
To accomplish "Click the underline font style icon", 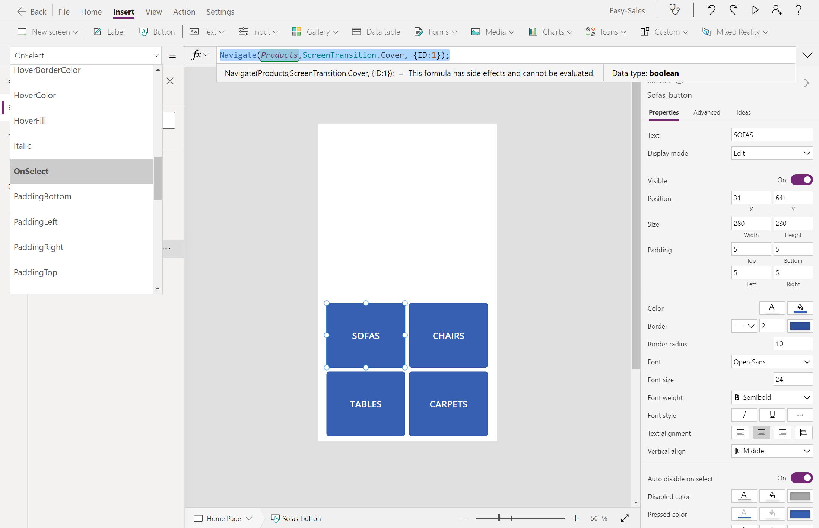I will [772, 415].
